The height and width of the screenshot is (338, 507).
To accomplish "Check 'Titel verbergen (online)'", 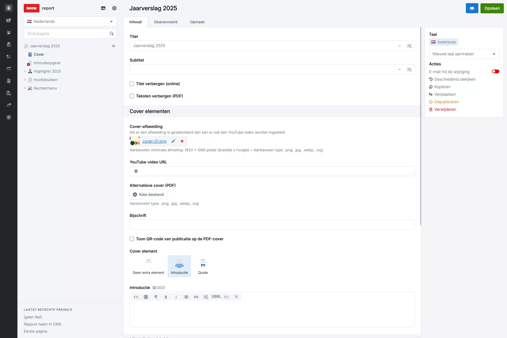I will (132, 84).
